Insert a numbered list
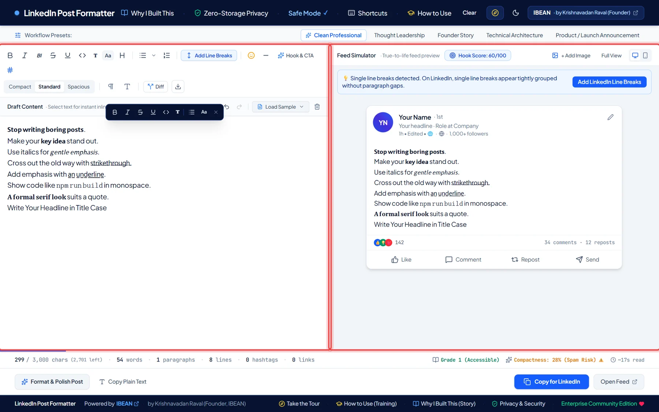 (x=167, y=56)
